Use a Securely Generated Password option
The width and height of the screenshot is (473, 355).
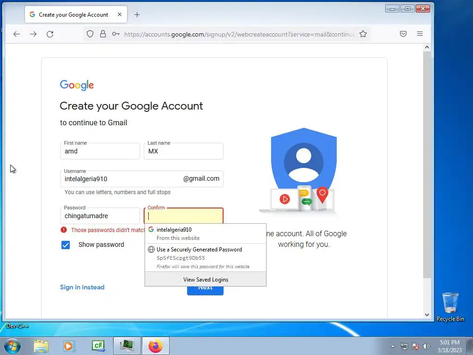(x=206, y=257)
